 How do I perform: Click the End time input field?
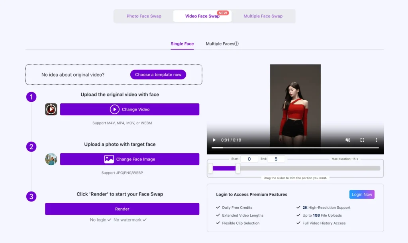click(276, 159)
